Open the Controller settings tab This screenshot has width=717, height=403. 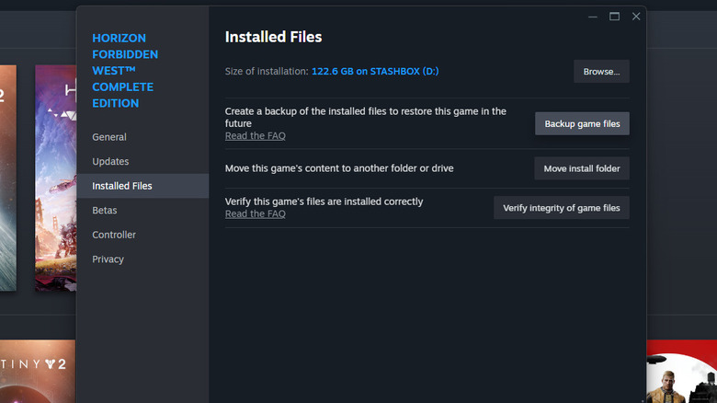click(114, 235)
